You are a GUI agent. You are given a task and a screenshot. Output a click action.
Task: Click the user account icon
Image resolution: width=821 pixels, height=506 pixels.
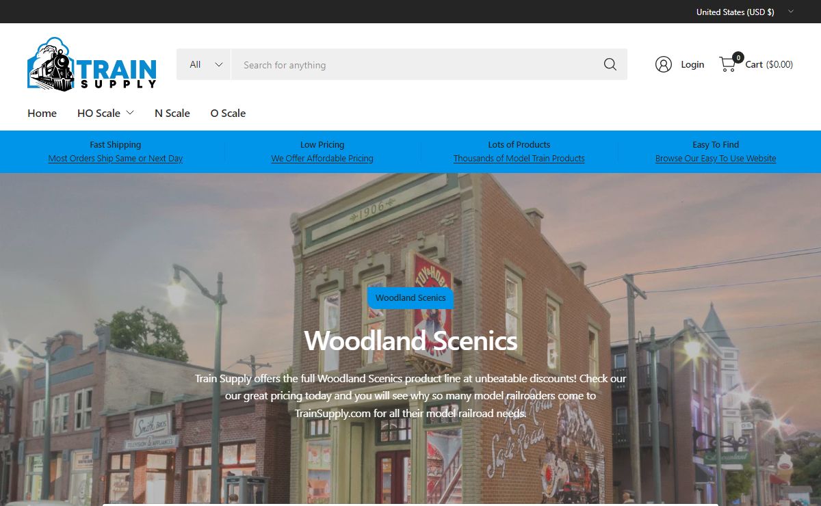pyautogui.click(x=663, y=64)
